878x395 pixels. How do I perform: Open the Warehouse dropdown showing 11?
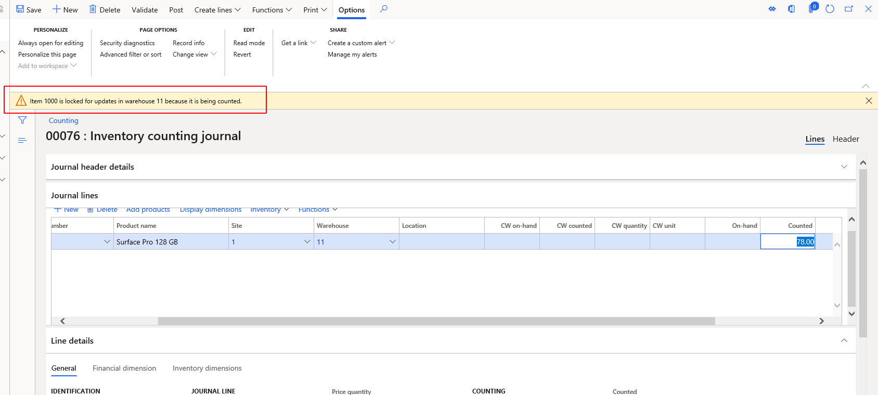(x=393, y=242)
